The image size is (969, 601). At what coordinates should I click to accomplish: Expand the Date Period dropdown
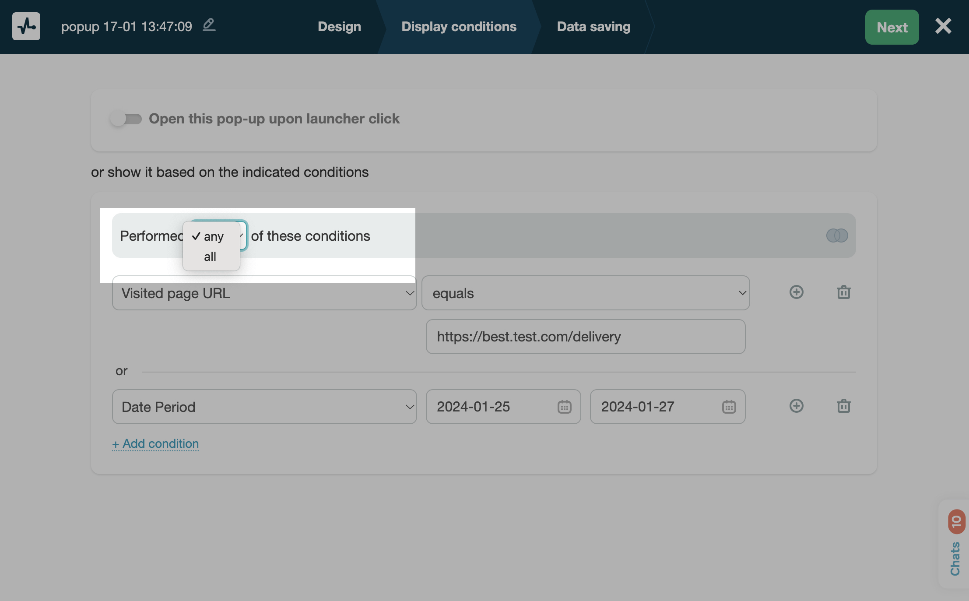[x=264, y=407]
